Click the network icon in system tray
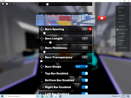Viewport: 131px width, 98px height. 117,96
